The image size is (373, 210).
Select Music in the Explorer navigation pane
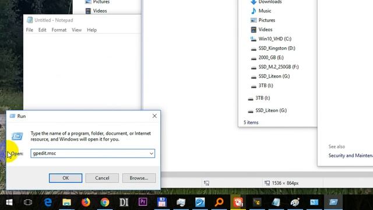click(265, 11)
